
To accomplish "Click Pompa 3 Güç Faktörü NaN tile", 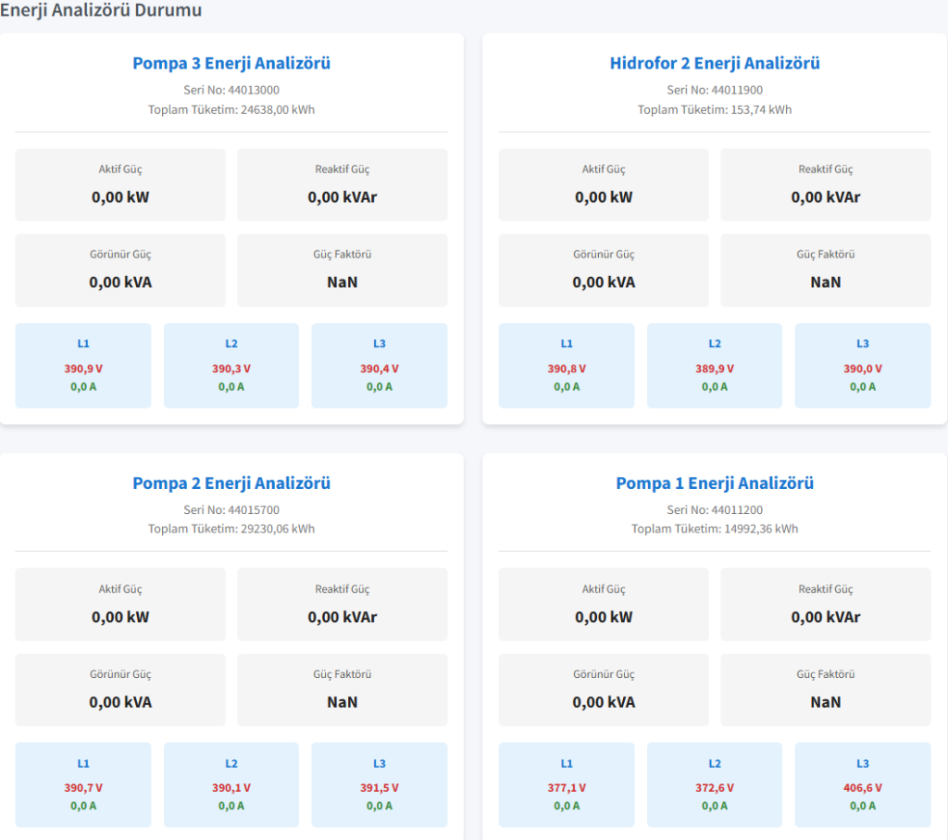I will pyautogui.click(x=343, y=270).
